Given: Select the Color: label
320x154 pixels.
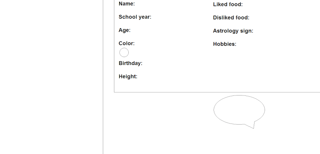Looking at the screenshot, I should [127, 43].
